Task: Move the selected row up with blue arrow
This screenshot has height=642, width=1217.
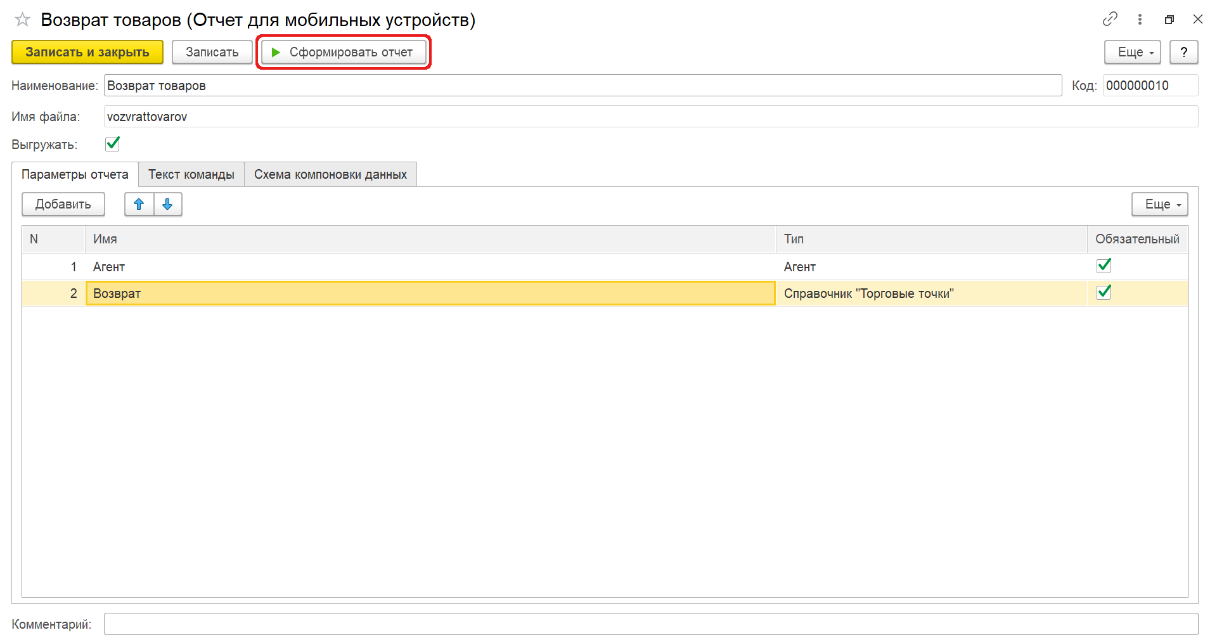Action: [x=139, y=204]
